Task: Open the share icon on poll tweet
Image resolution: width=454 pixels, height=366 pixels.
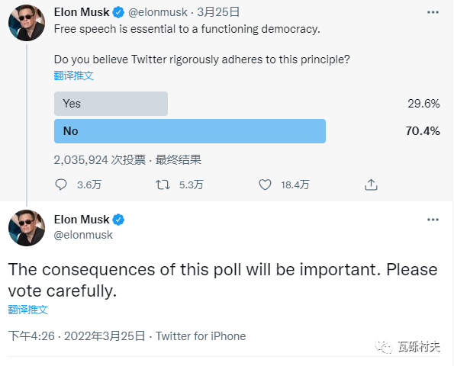Action: coord(371,185)
